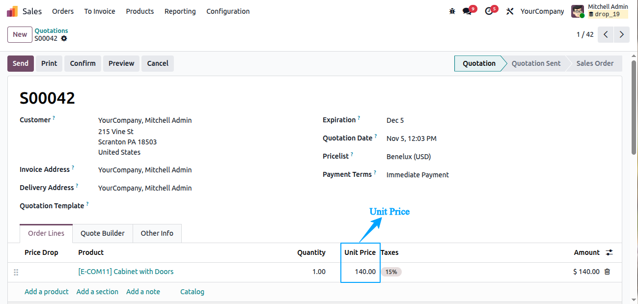Switch to the Quote Builder tab
The height and width of the screenshot is (304, 638).
(x=103, y=233)
